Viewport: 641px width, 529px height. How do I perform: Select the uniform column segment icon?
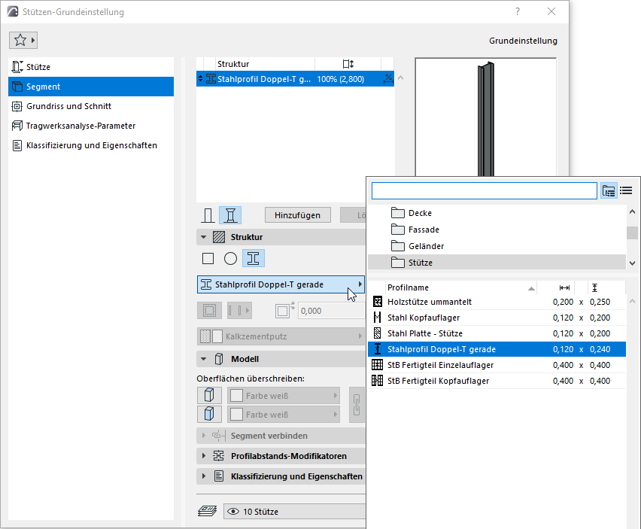tap(208, 215)
